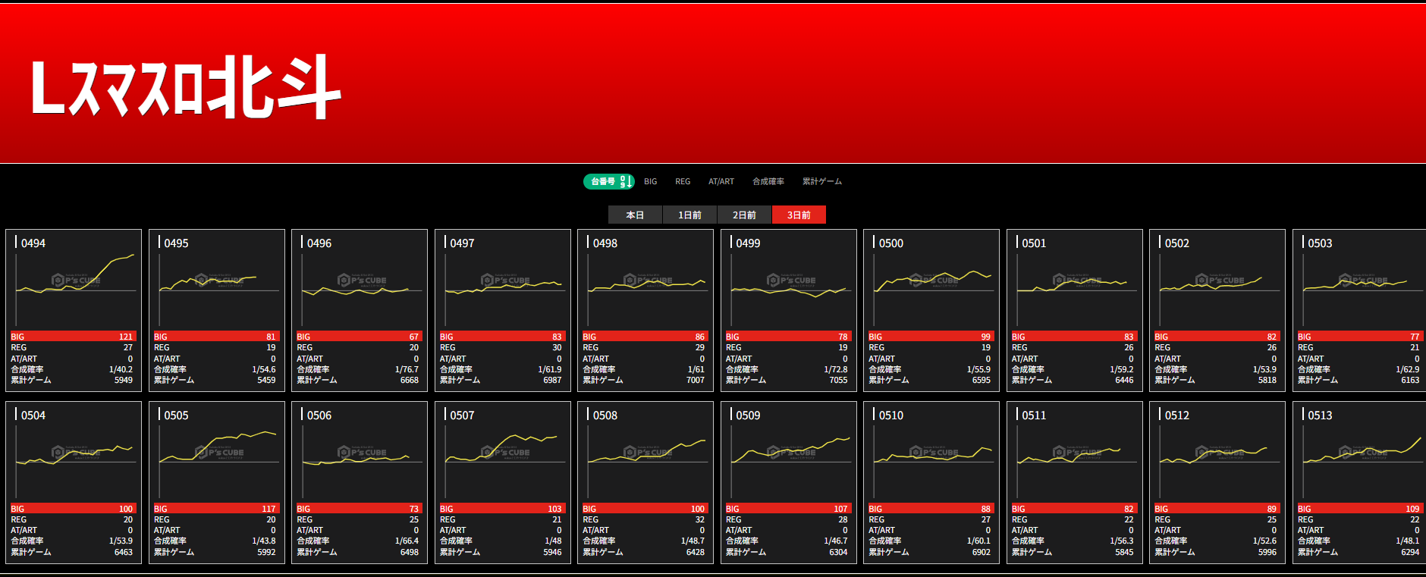Sort machines by BIG in the sort bar
Screen dimensions: 1426x577
(x=650, y=182)
